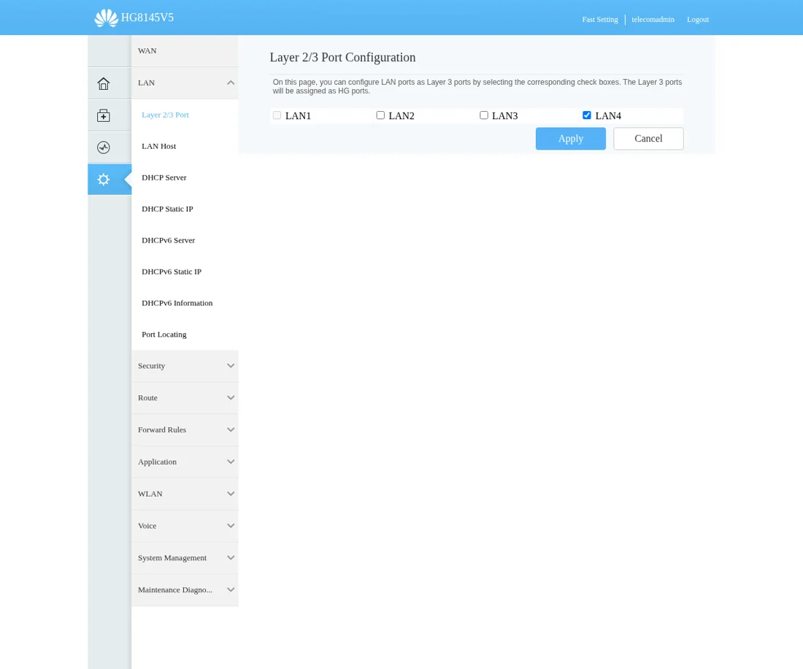Screen dimensions: 803x669
Task: Uncheck the LAN4 checkbox
Action: point(587,115)
